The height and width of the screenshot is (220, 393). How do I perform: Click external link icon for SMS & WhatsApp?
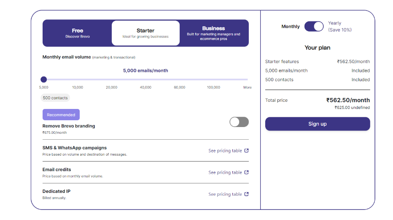[x=247, y=151]
